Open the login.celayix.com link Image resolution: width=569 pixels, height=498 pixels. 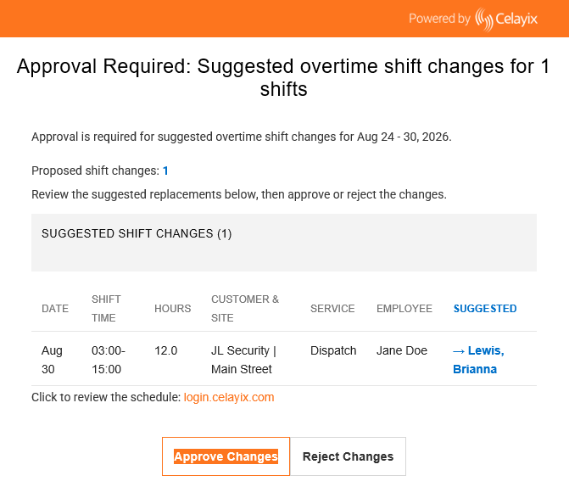click(229, 397)
